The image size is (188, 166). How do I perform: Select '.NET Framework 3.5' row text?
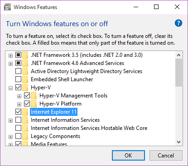click(x=87, y=55)
